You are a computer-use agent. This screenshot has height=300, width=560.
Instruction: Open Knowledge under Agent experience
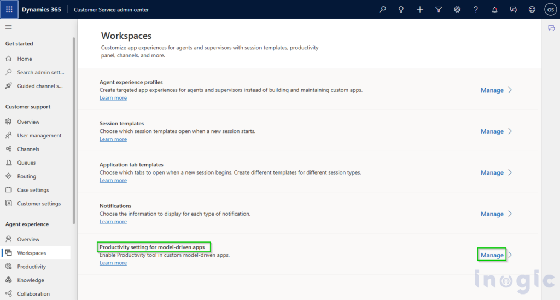click(30, 280)
